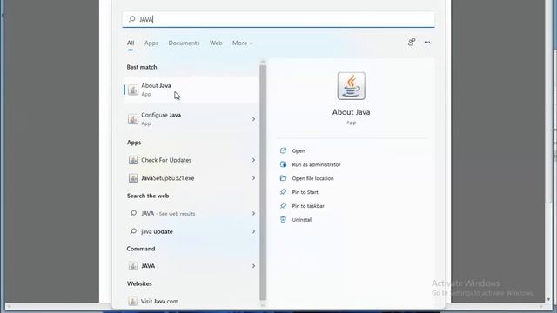Expand the JAVA command chevron
Image resolution: width=557 pixels, height=313 pixels.
[253, 266]
